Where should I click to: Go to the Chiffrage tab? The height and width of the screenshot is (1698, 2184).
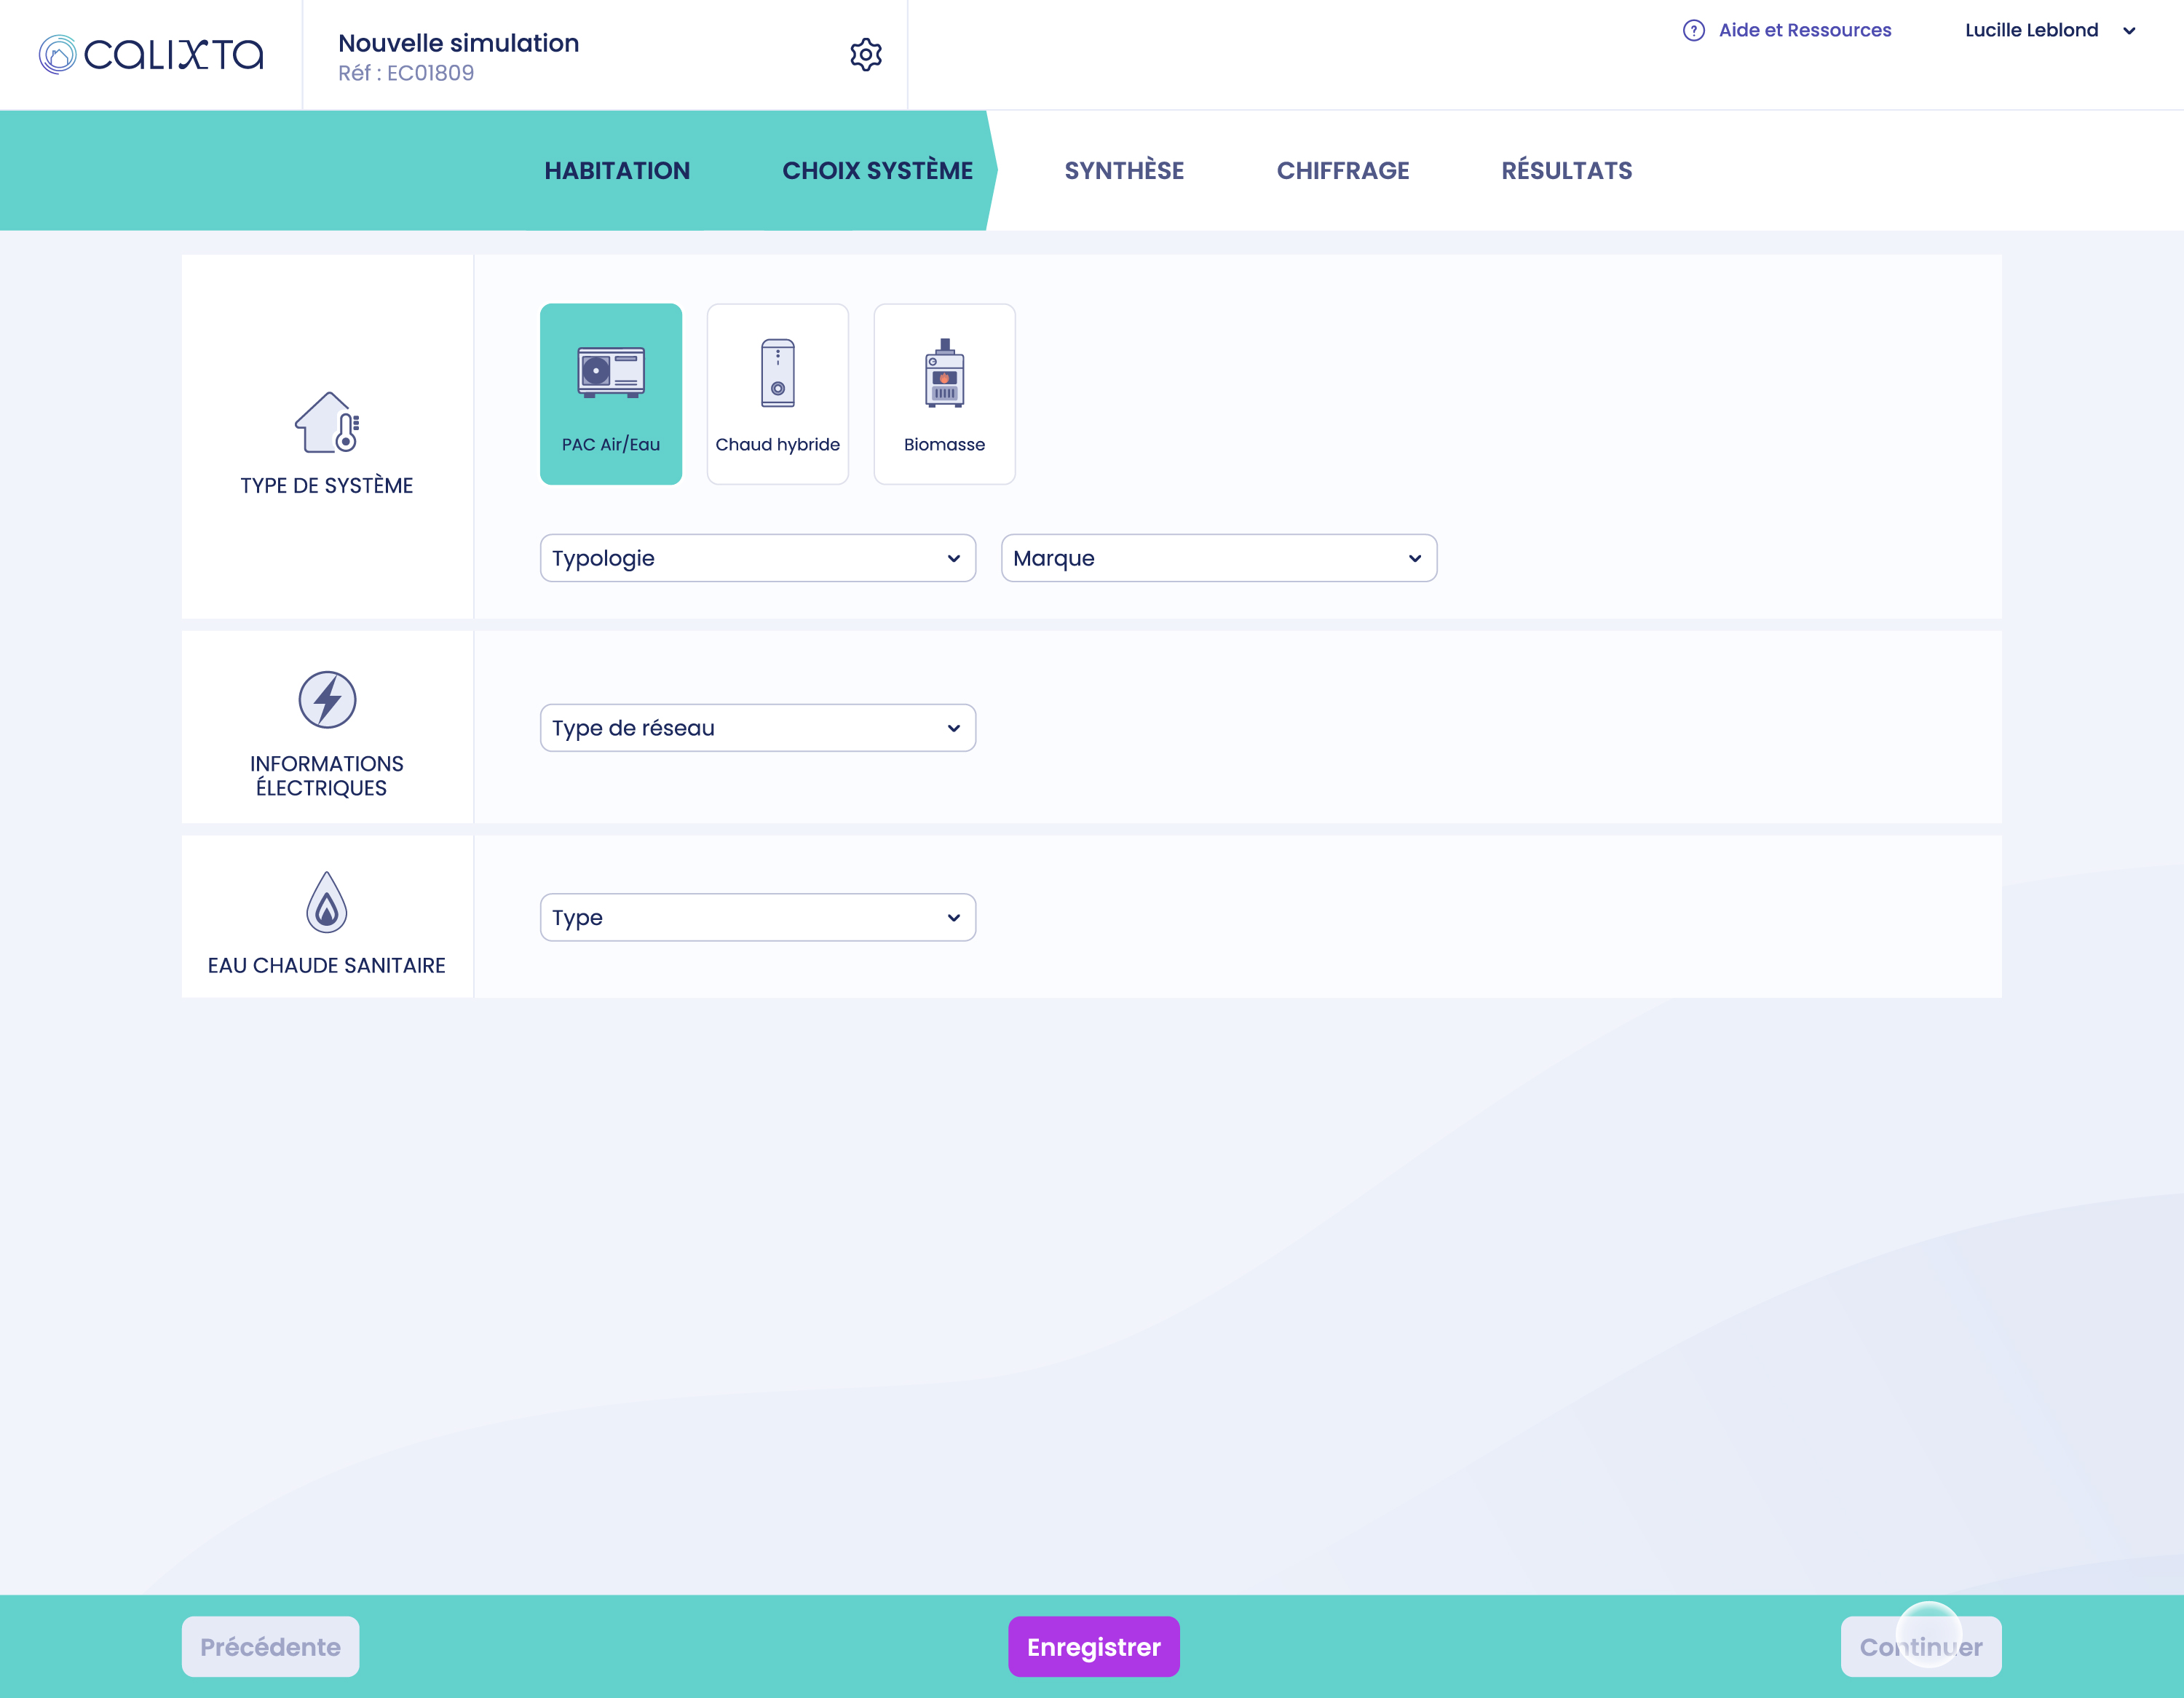click(1343, 170)
